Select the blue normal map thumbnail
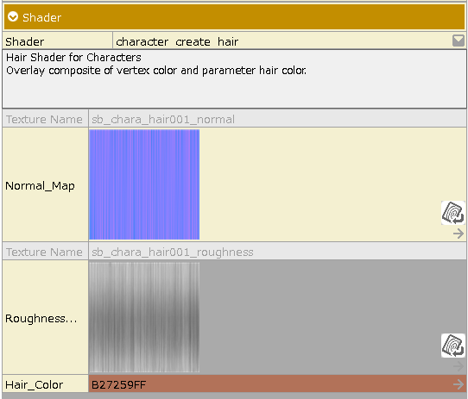The width and height of the screenshot is (468, 399). point(144,184)
